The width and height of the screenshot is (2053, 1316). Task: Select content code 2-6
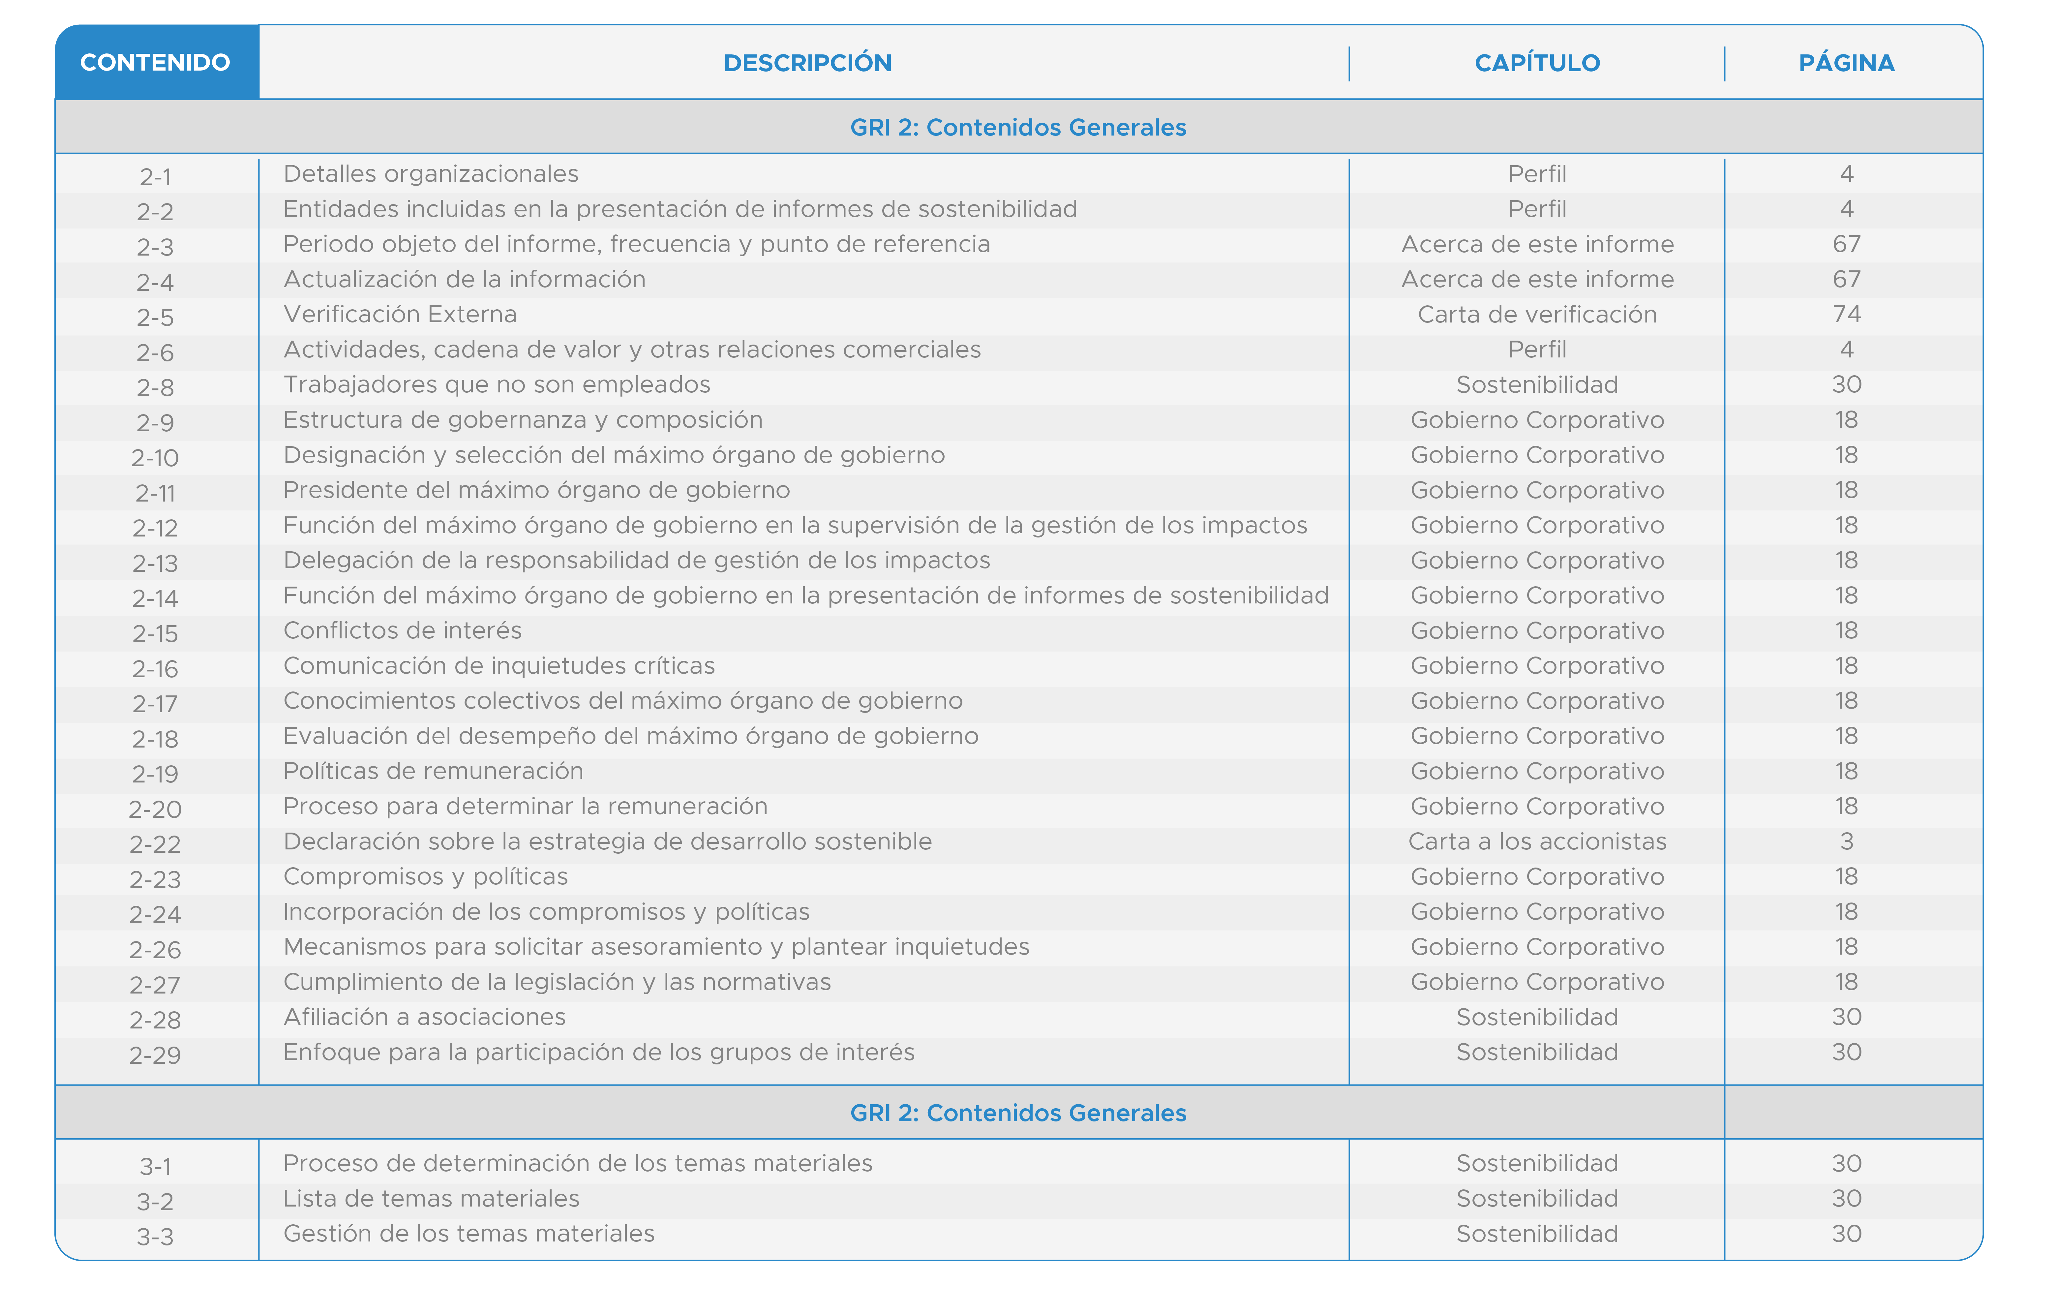(x=156, y=353)
